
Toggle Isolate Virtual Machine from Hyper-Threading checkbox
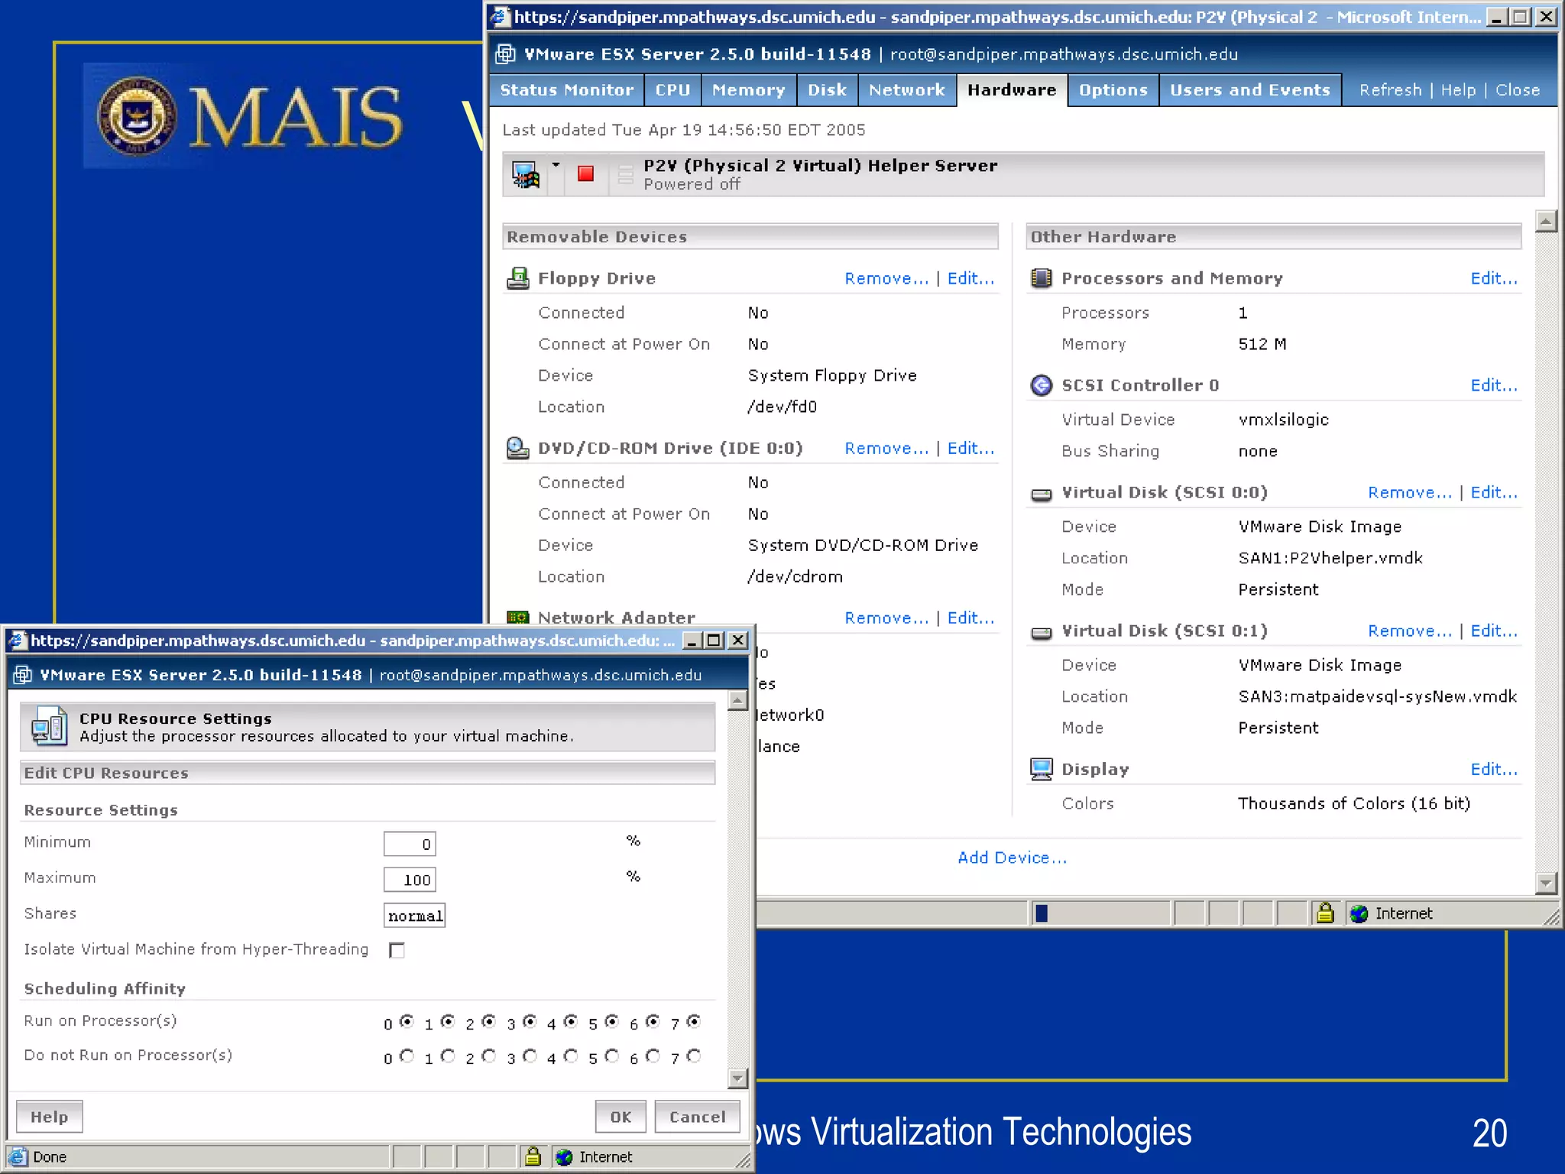coord(397,950)
